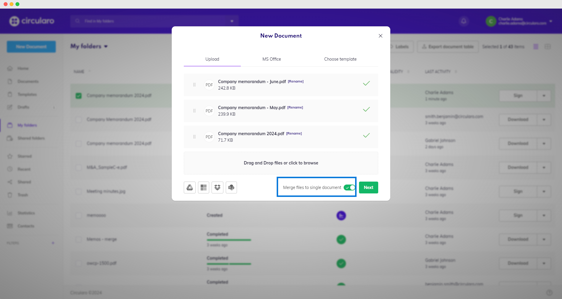Viewport: 562px width, 299px height.
Task: Grab drag handle of Company memorandum 2024.pdf
Action: click(194, 137)
